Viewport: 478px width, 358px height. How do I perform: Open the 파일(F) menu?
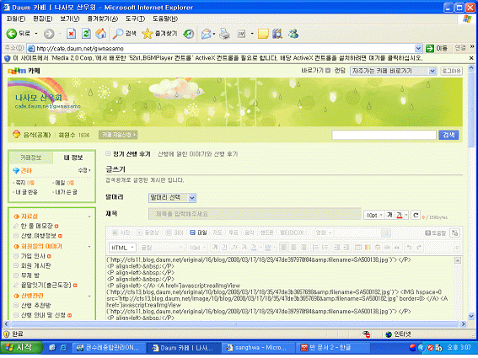pos(16,19)
